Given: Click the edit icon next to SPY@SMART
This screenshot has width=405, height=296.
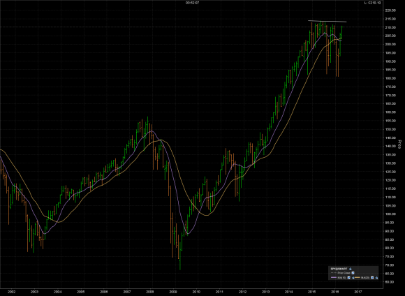Looking at the screenshot, I should click(351, 269).
